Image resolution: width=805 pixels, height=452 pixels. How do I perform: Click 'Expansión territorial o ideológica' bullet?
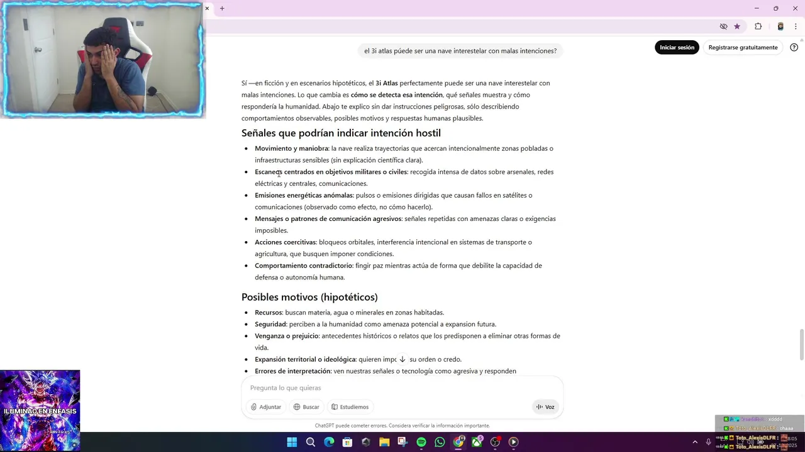358,360
